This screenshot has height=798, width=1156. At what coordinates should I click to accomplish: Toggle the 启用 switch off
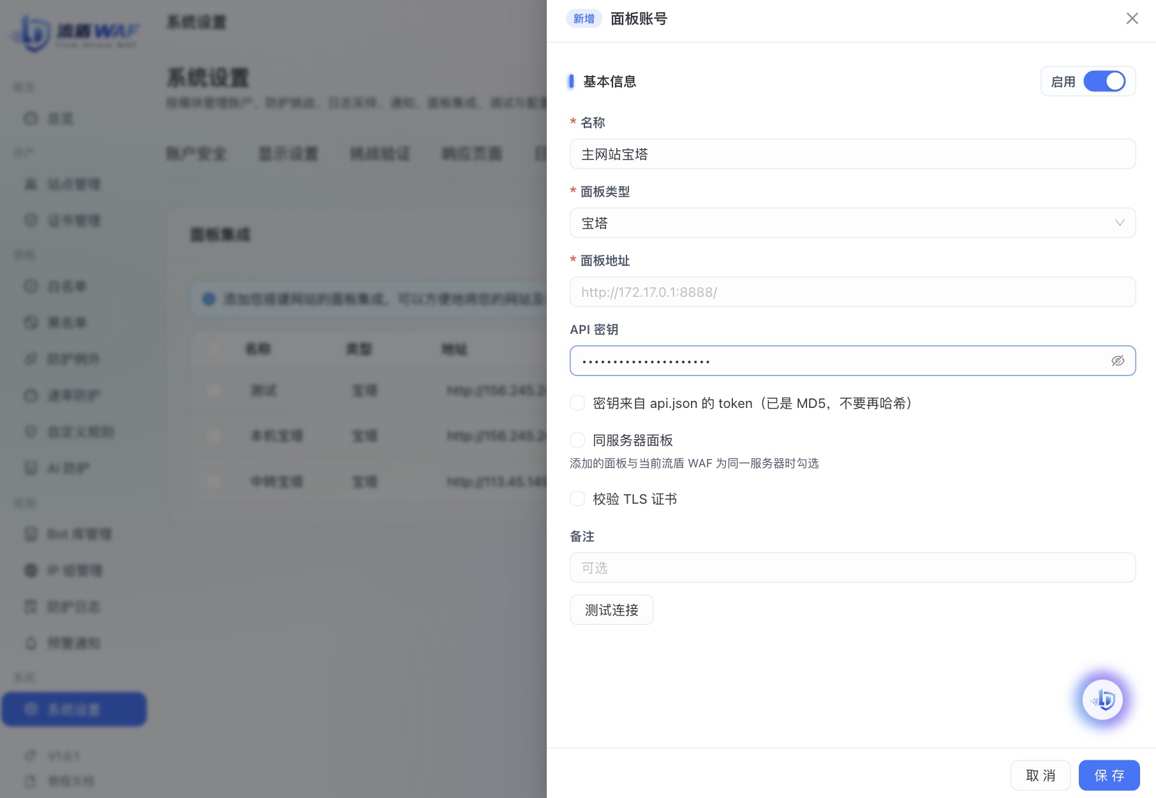1104,82
